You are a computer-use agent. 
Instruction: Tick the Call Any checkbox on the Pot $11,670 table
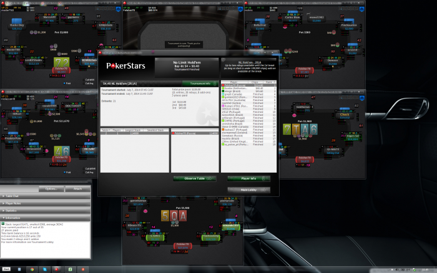(x=84, y=172)
